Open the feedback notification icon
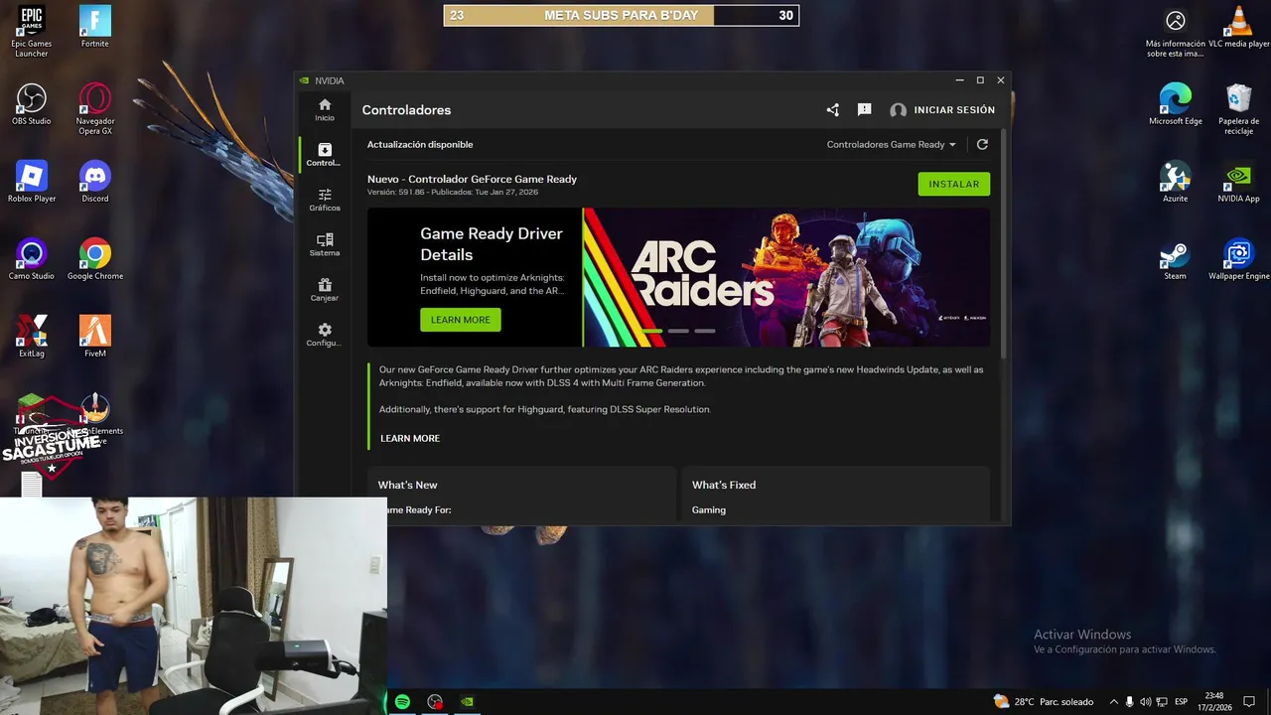The width and height of the screenshot is (1271, 715). pos(864,110)
